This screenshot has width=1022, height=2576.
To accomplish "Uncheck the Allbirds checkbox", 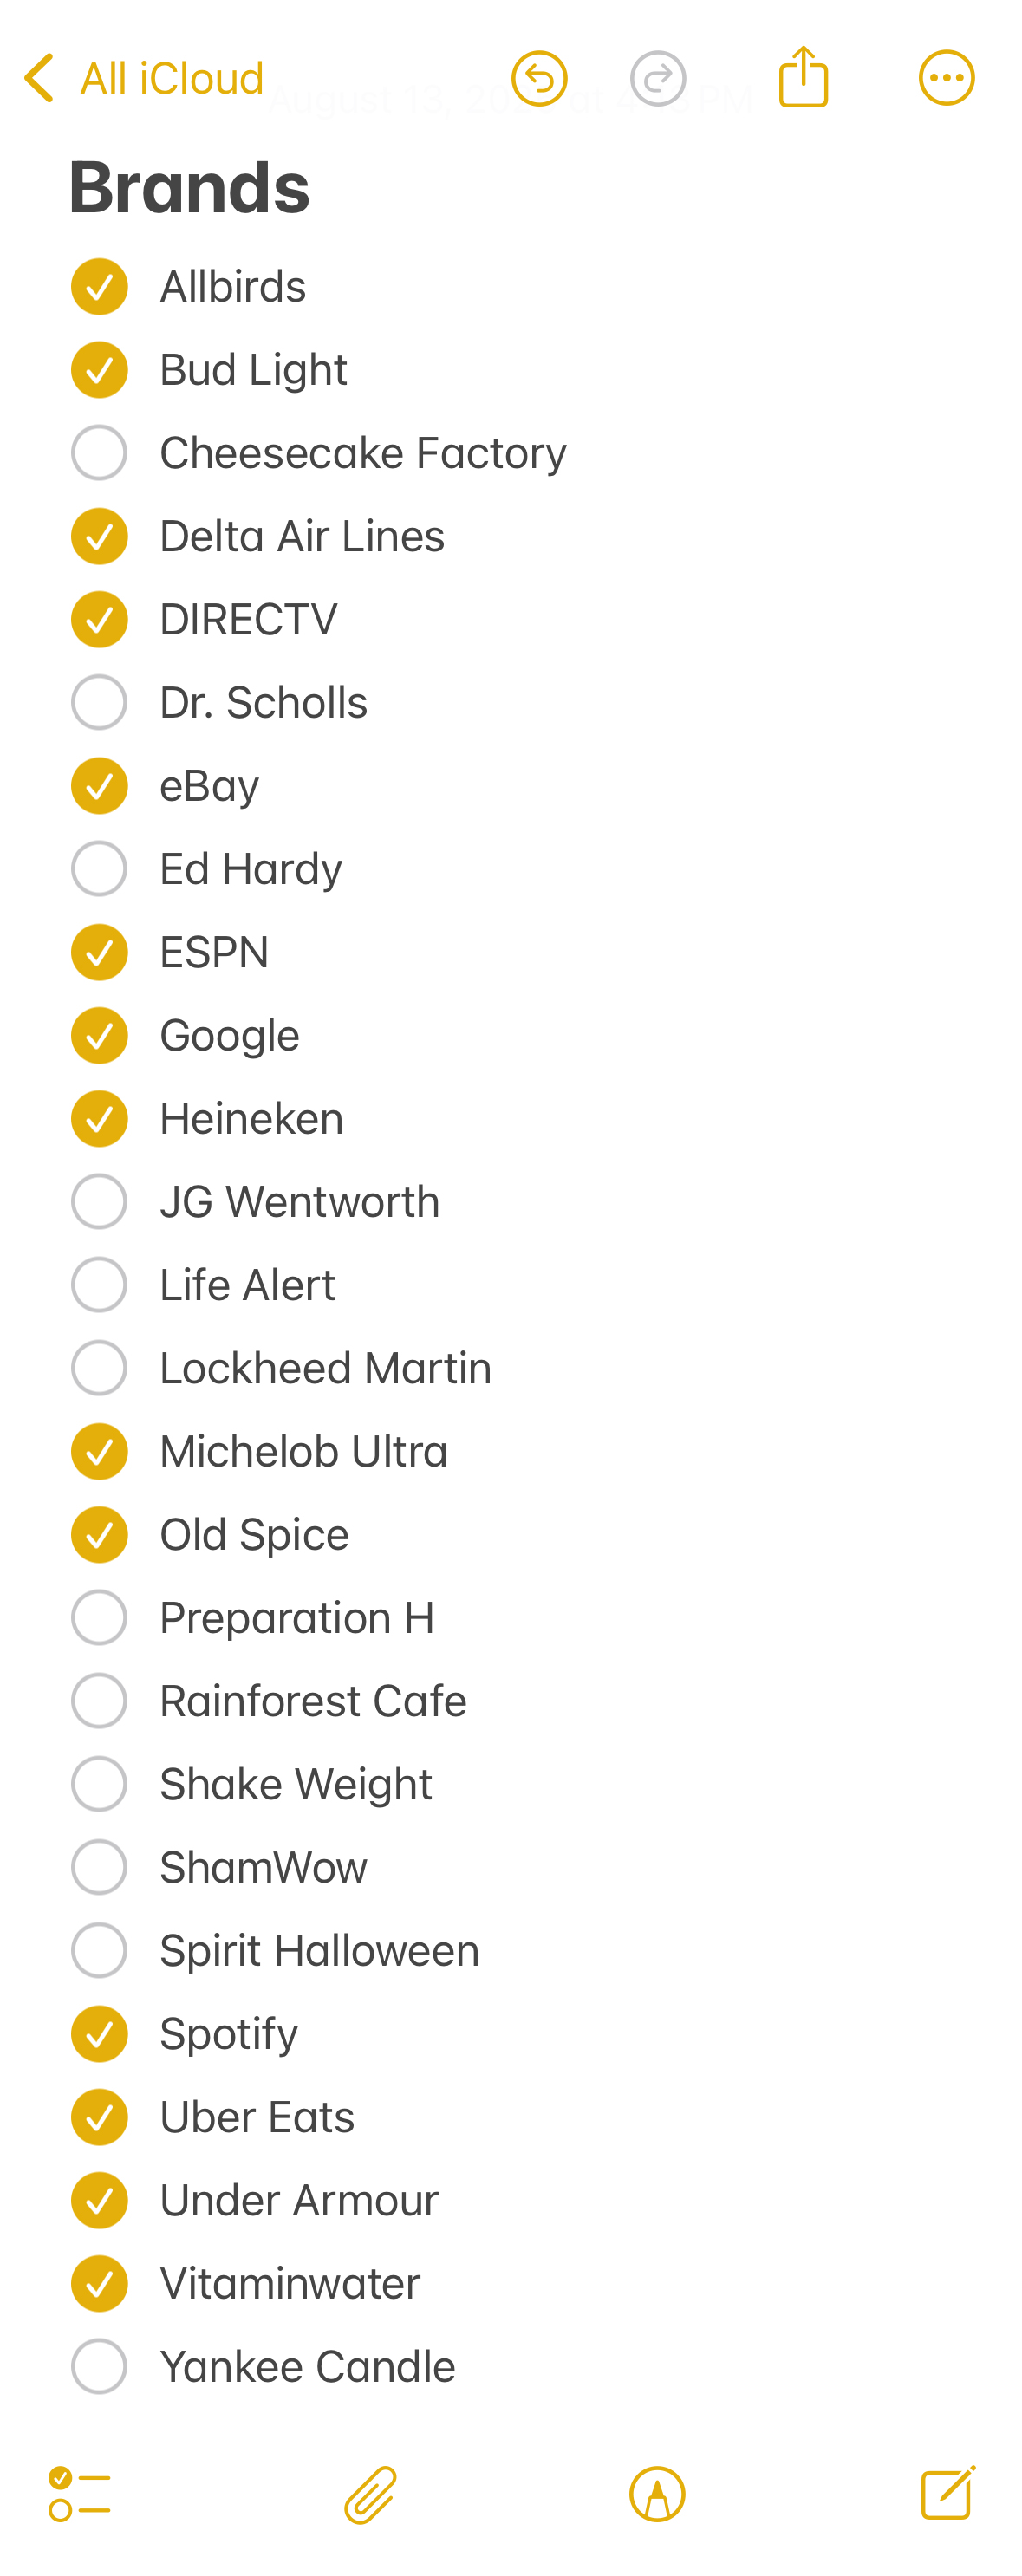I will [99, 287].
